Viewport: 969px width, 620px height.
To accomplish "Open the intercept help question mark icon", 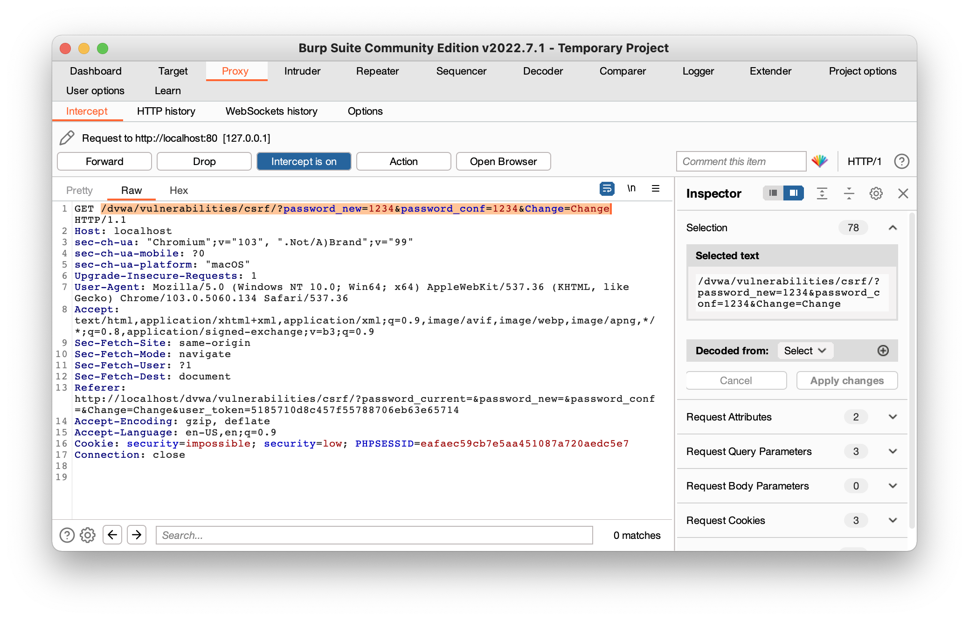I will point(901,161).
